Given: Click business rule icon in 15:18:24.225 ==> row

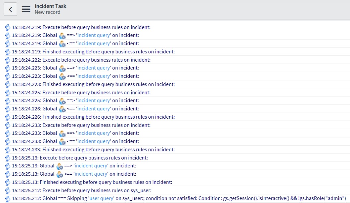Looking at the screenshot, I should [x=63, y=101].
